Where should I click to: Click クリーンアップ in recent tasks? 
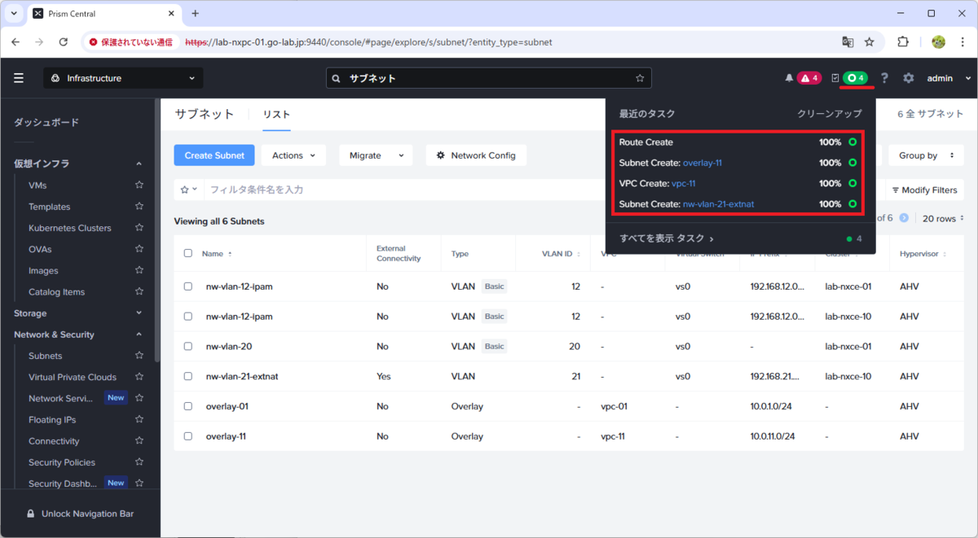pos(830,115)
